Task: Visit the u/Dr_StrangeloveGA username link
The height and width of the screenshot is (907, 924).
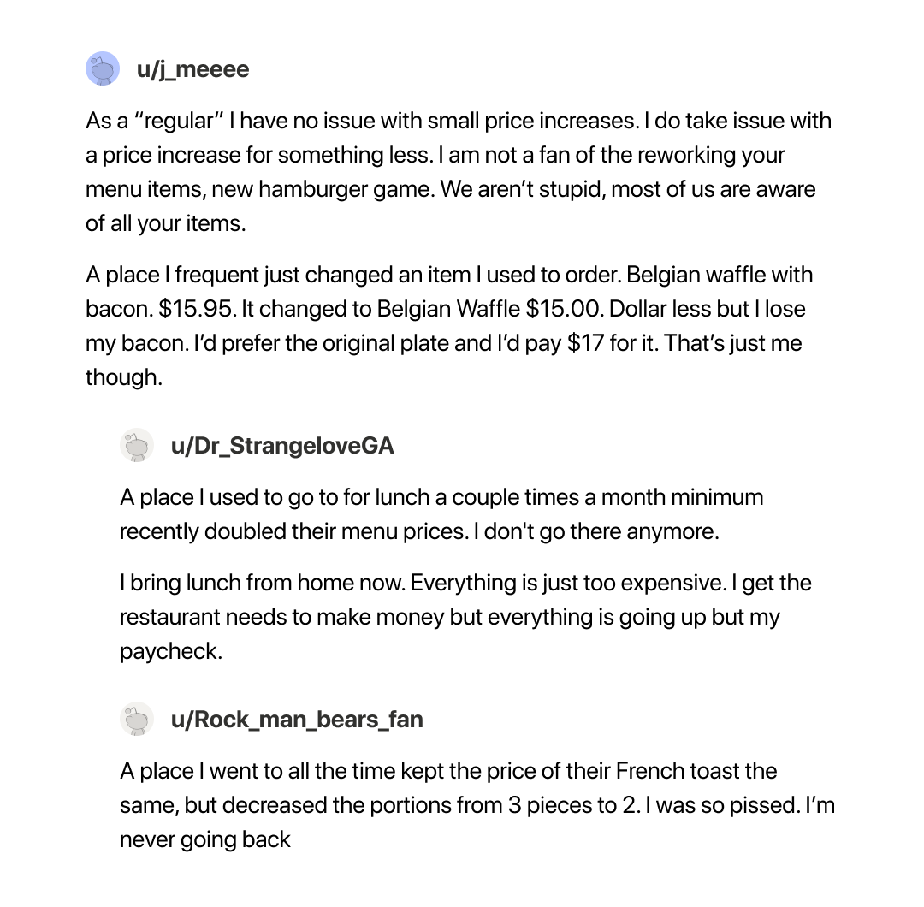Action: click(282, 446)
